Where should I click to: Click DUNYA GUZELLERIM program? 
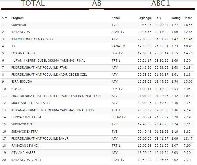[x=26, y=117]
